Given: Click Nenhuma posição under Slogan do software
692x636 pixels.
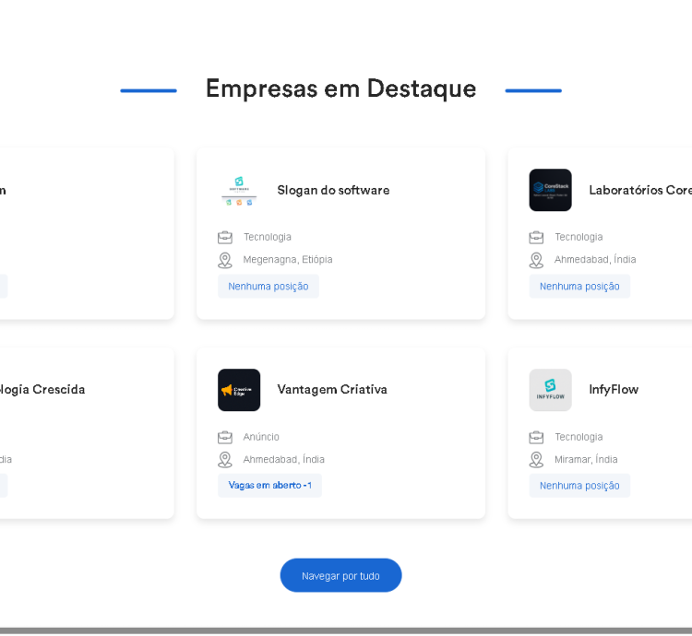Looking at the screenshot, I should click(268, 287).
